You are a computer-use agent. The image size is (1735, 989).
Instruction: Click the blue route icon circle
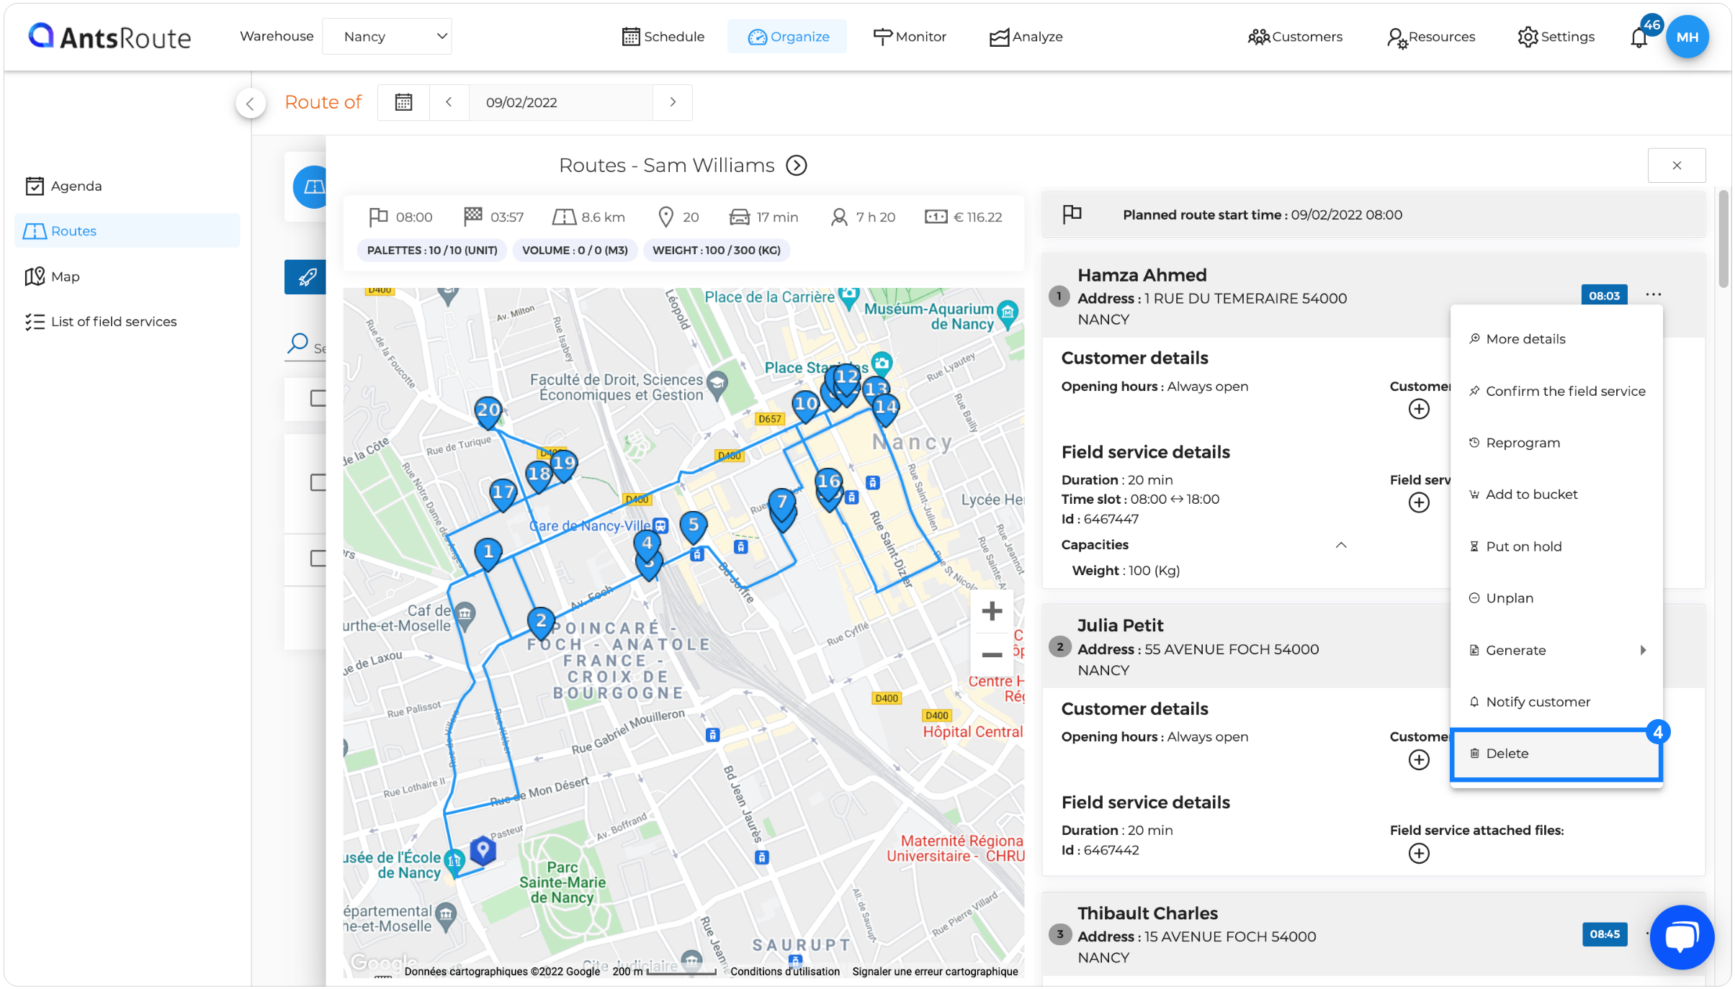point(310,187)
